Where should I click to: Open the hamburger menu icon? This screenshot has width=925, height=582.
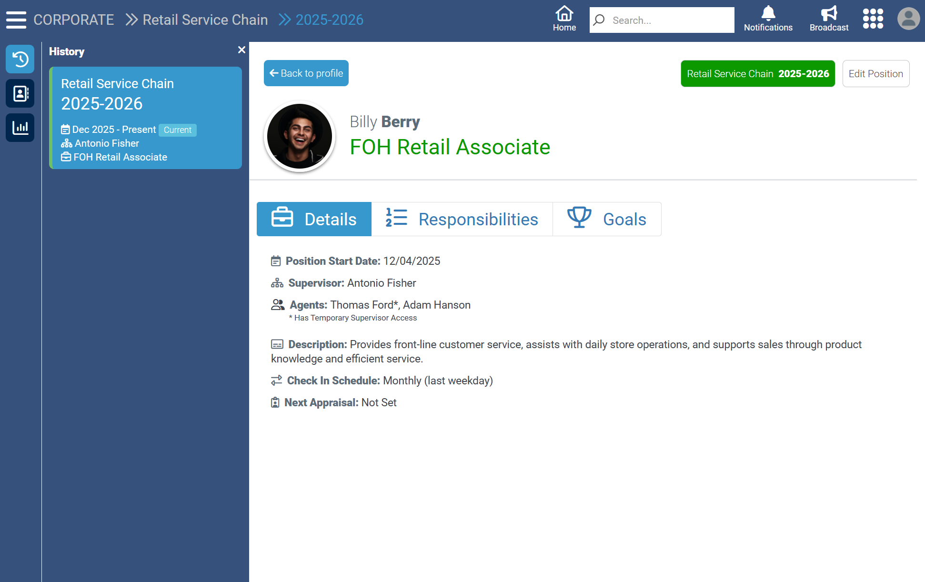[16, 20]
